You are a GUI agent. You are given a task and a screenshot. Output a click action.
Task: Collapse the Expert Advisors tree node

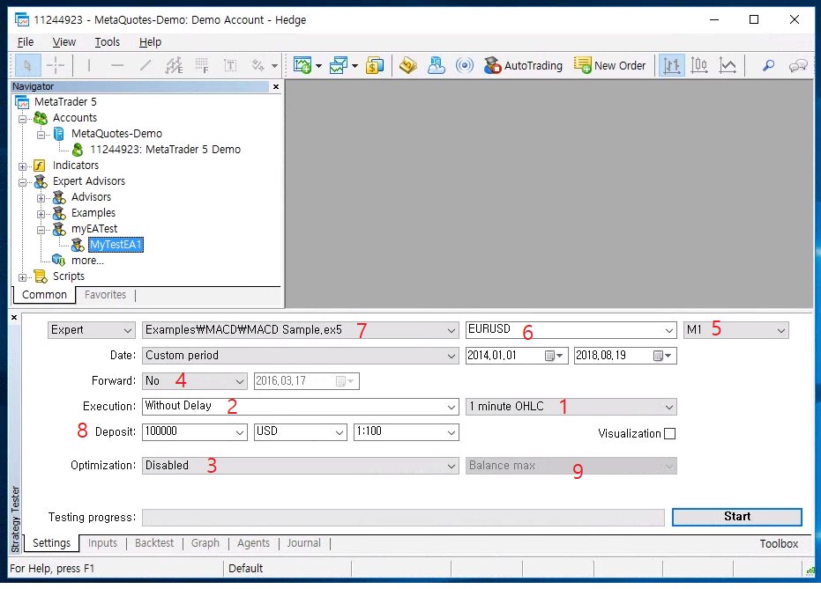point(23,182)
